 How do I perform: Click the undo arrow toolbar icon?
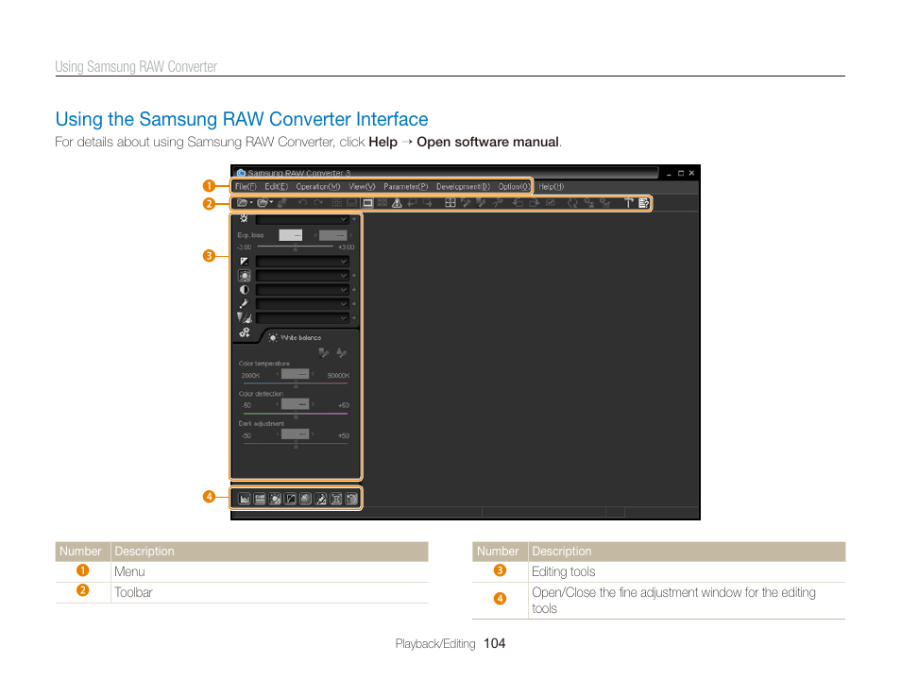pyautogui.click(x=302, y=203)
